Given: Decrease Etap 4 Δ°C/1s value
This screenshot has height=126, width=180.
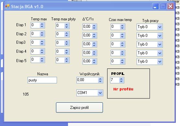Looking at the screenshot, I should [94, 54].
